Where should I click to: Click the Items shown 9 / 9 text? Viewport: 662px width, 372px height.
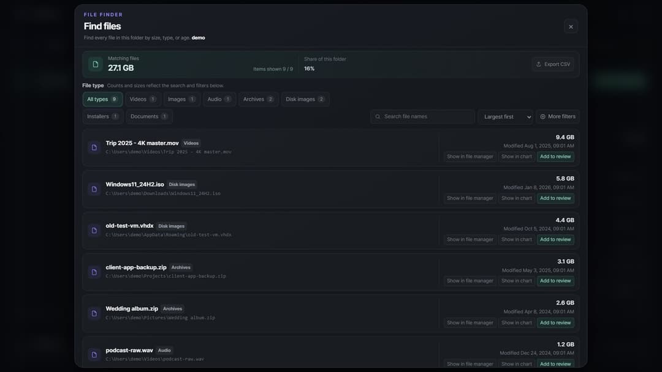273,69
